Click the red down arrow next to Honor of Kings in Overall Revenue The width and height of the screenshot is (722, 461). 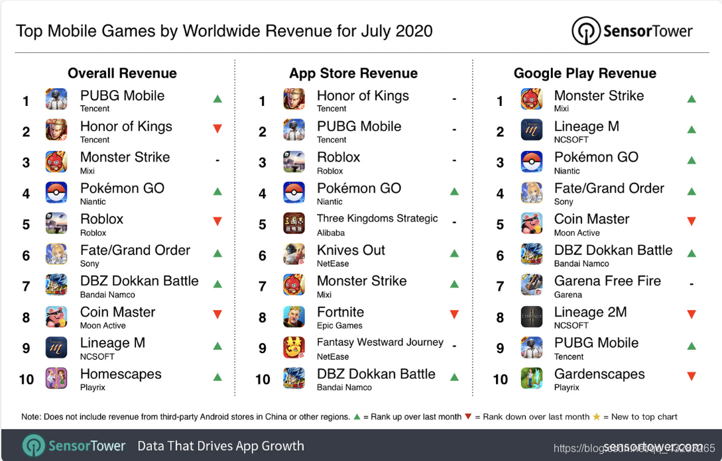pos(218,128)
